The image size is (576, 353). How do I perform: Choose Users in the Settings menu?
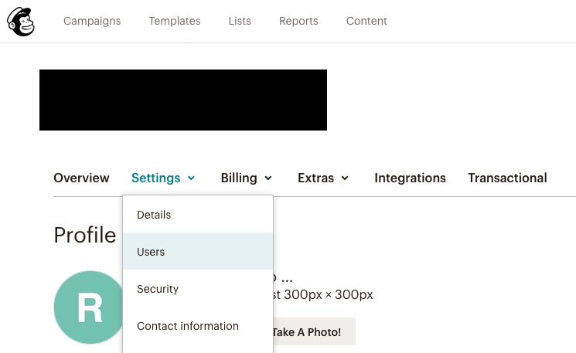pyautogui.click(x=198, y=251)
